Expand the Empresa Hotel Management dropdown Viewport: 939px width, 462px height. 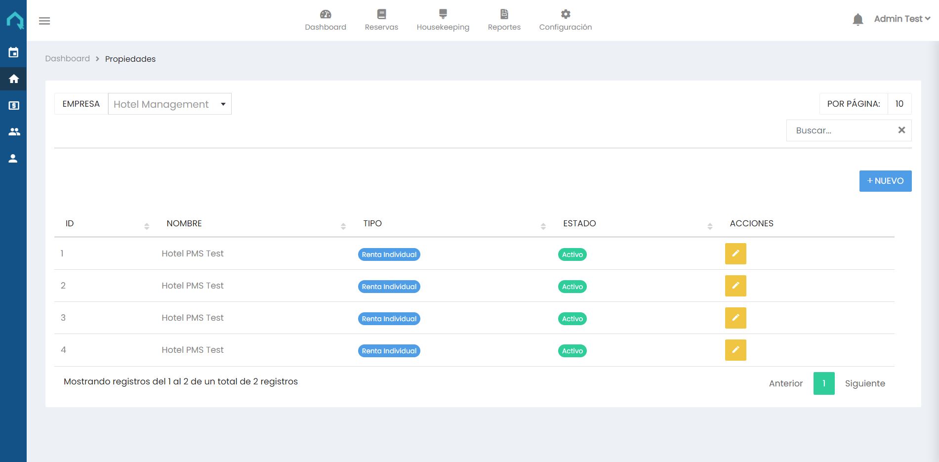click(169, 104)
